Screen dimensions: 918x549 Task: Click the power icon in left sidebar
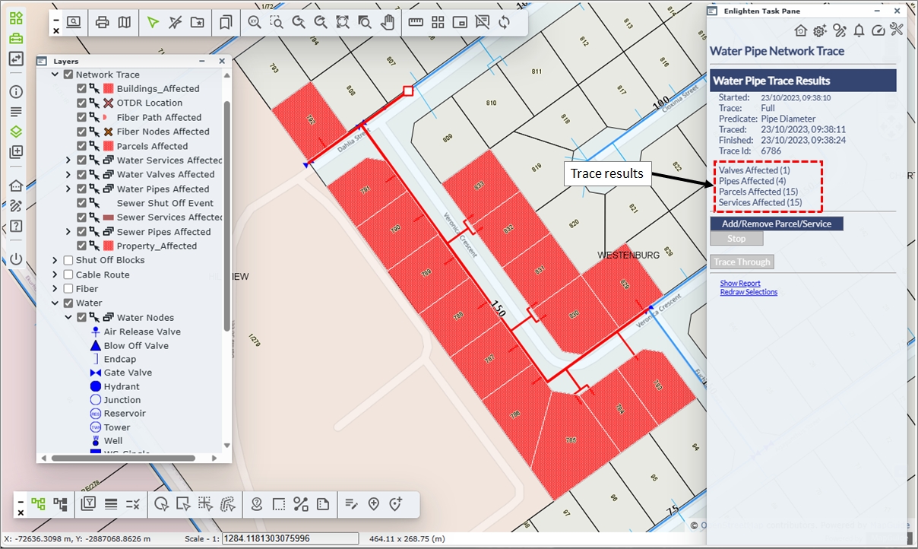(x=16, y=259)
